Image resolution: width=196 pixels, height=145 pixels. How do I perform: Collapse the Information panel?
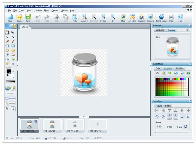[190, 25]
